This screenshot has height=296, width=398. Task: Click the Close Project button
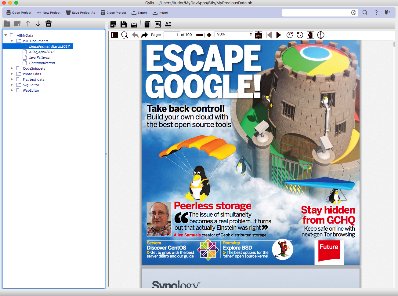(114, 13)
